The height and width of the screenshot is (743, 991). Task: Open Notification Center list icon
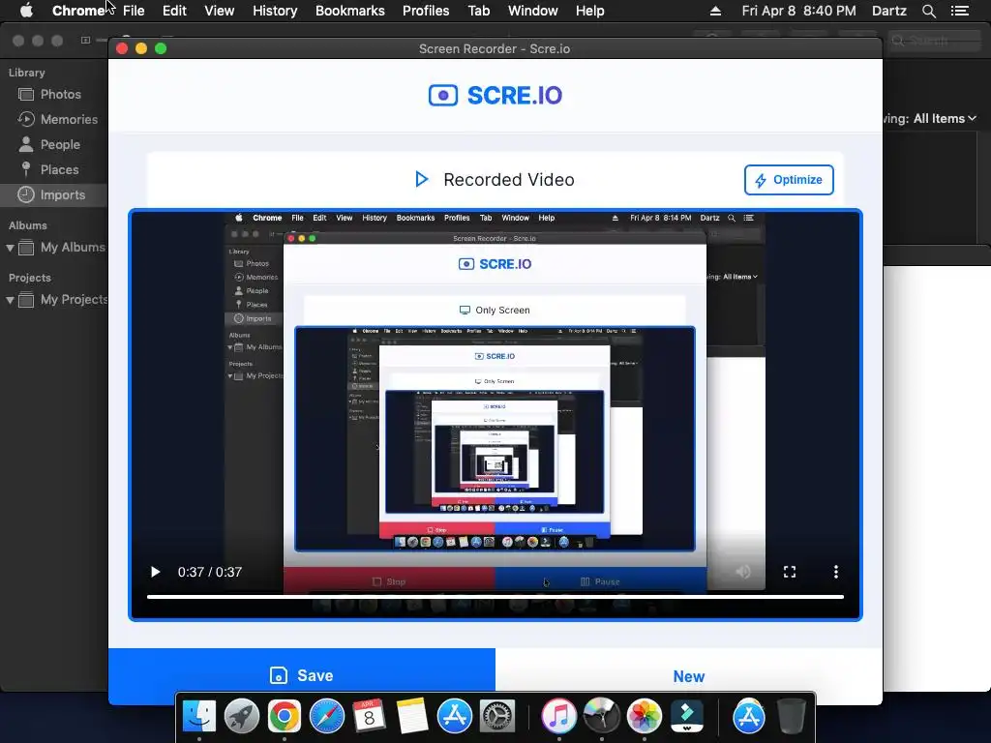[960, 11]
